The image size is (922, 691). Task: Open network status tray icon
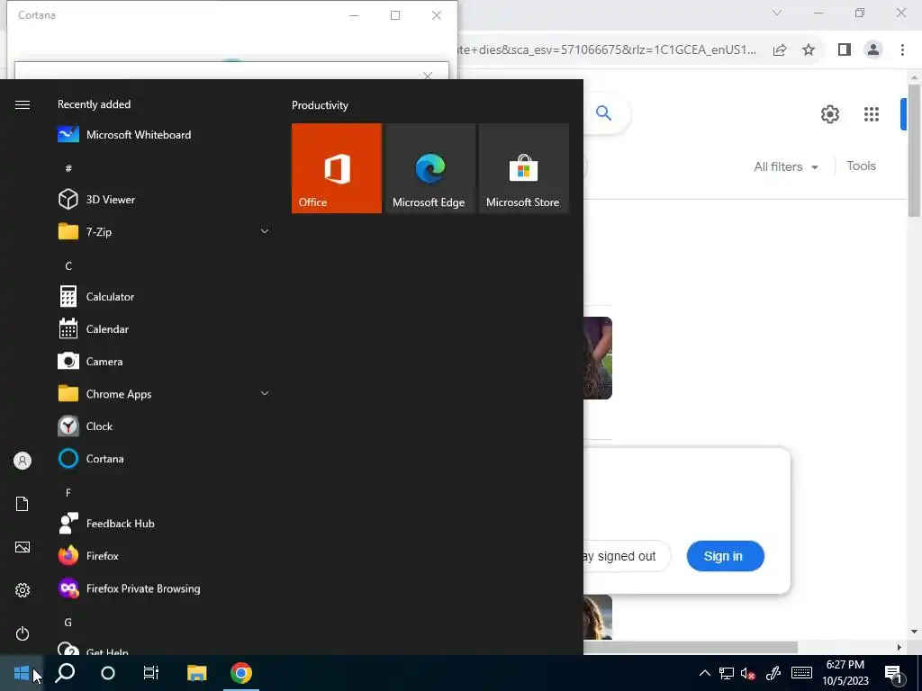point(727,673)
